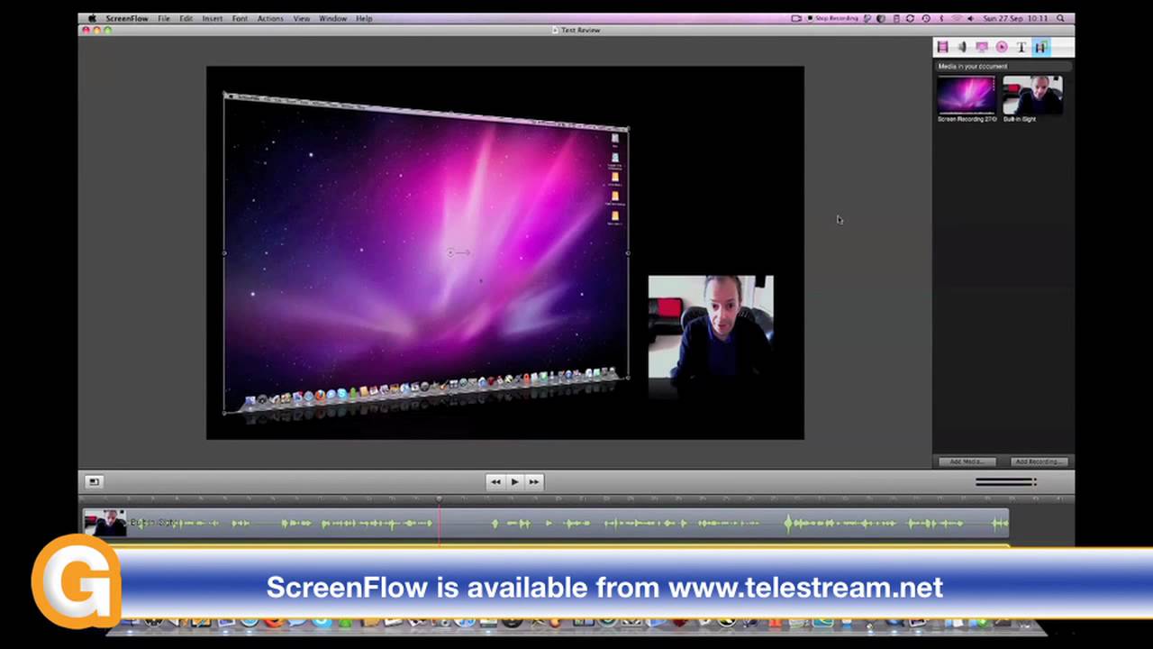This screenshot has width=1153, height=649.
Task: Select the Screen Recording media thumbnail
Action: point(967,96)
